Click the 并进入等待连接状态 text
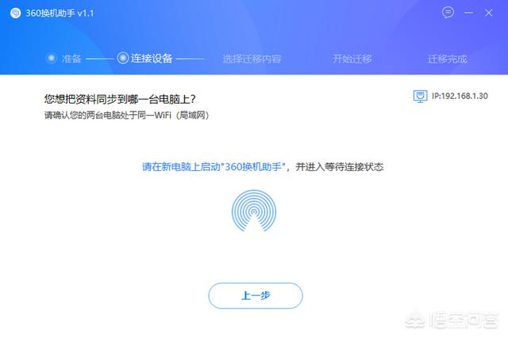Viewport: 508px width, 338px height. [x=340, y=167]
